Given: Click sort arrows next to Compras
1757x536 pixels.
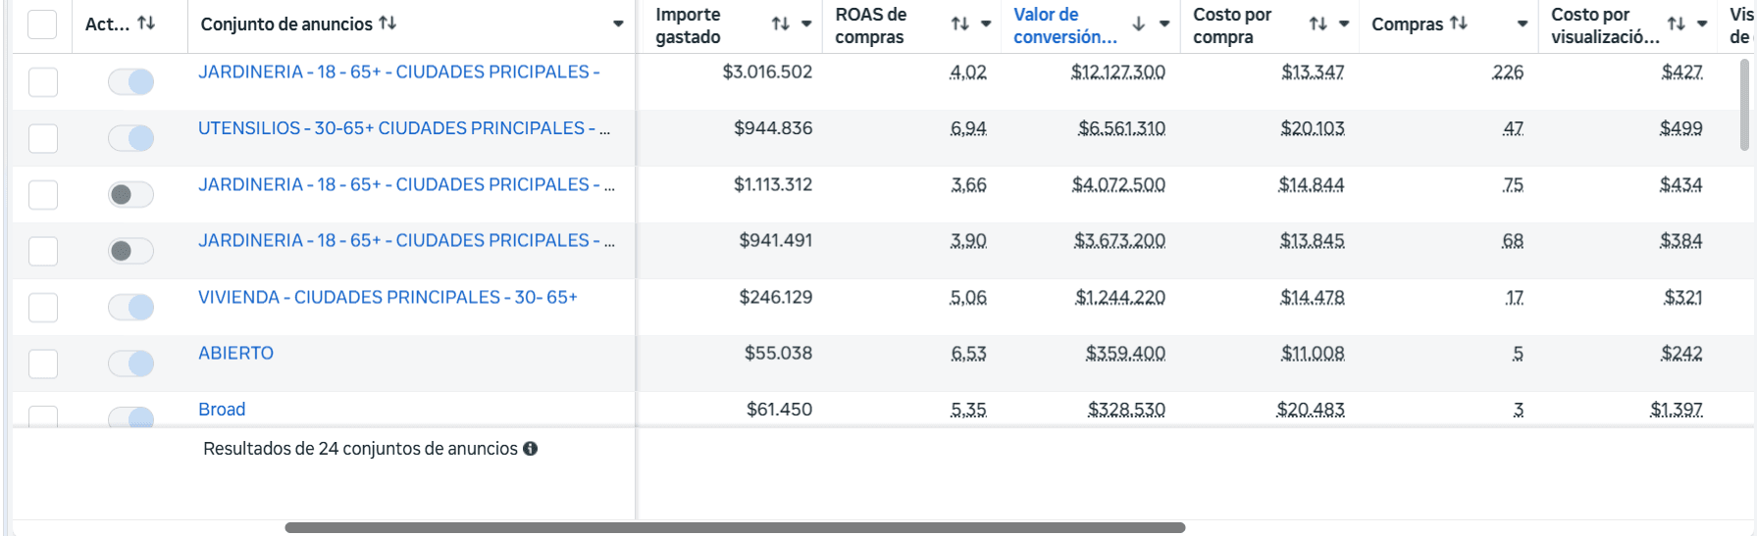Looking at the screenshot, I should [x=1458, y=23].
